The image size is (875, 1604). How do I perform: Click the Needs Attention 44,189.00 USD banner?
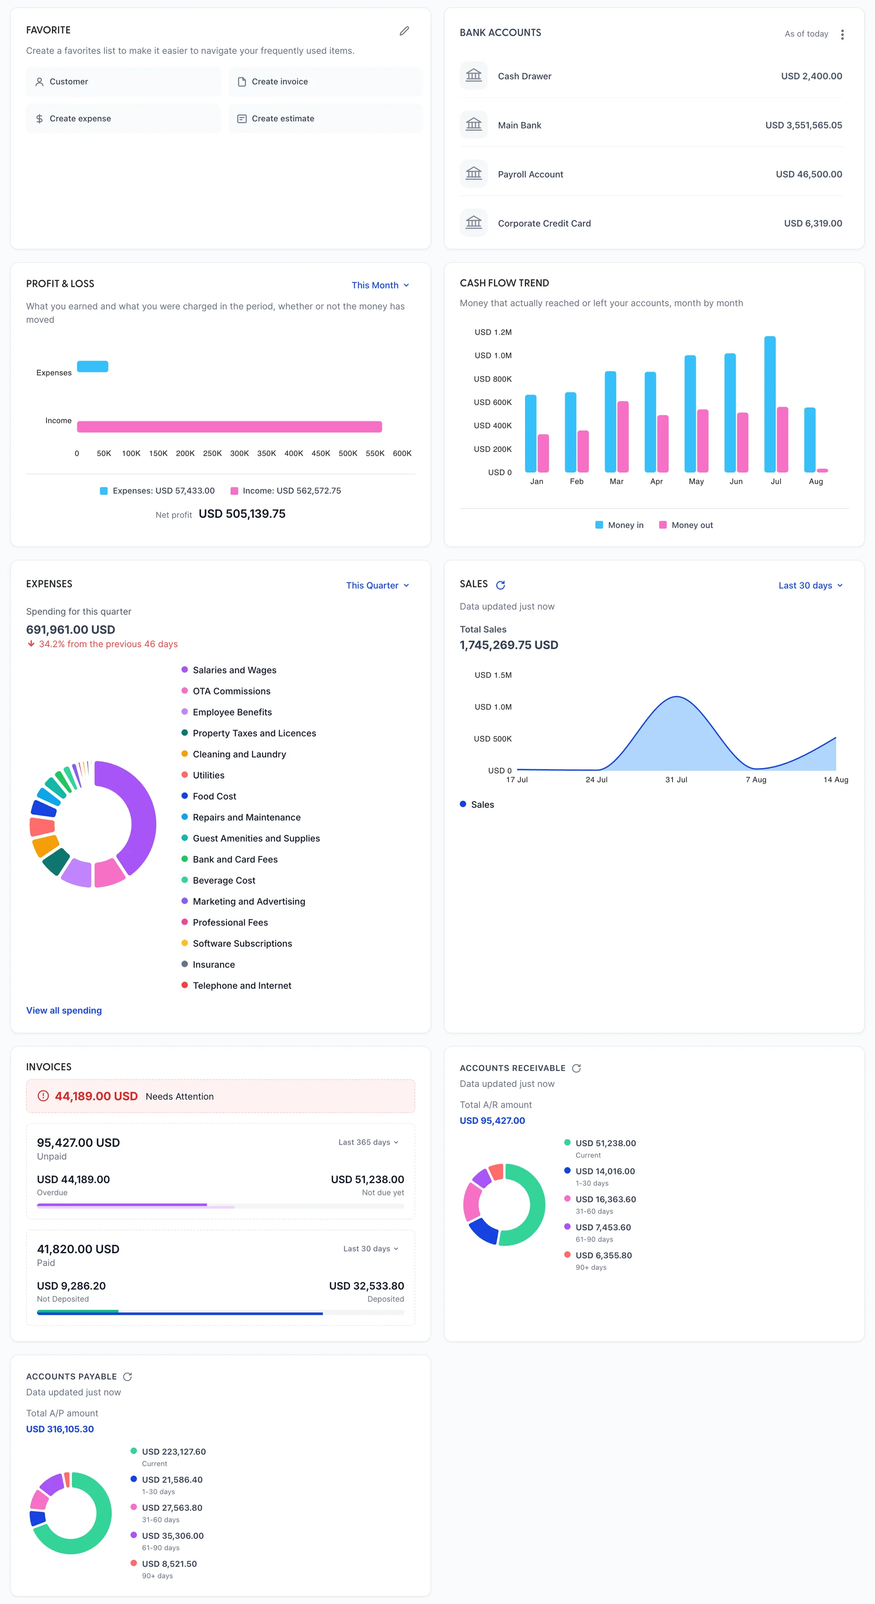click(x=220, y=1096)
